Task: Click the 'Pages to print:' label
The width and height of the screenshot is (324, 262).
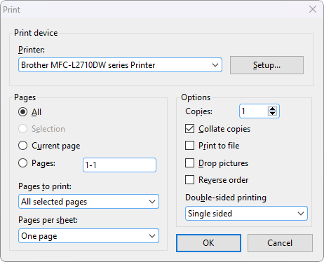Action: (x=45, y=186)
